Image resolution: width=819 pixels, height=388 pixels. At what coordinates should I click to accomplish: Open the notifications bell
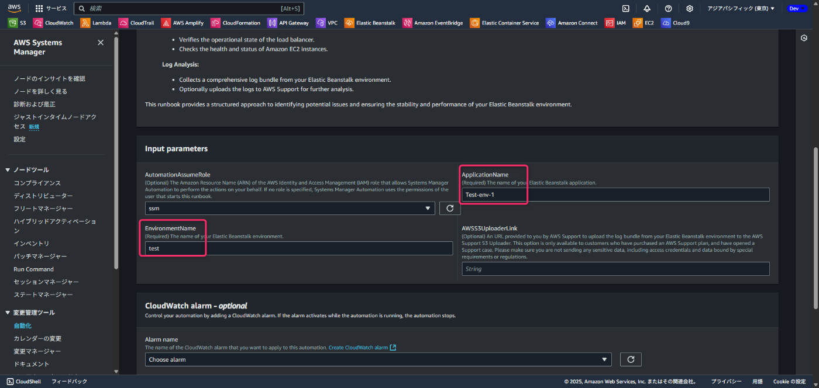pyautogui.click(x=647, y=9)
